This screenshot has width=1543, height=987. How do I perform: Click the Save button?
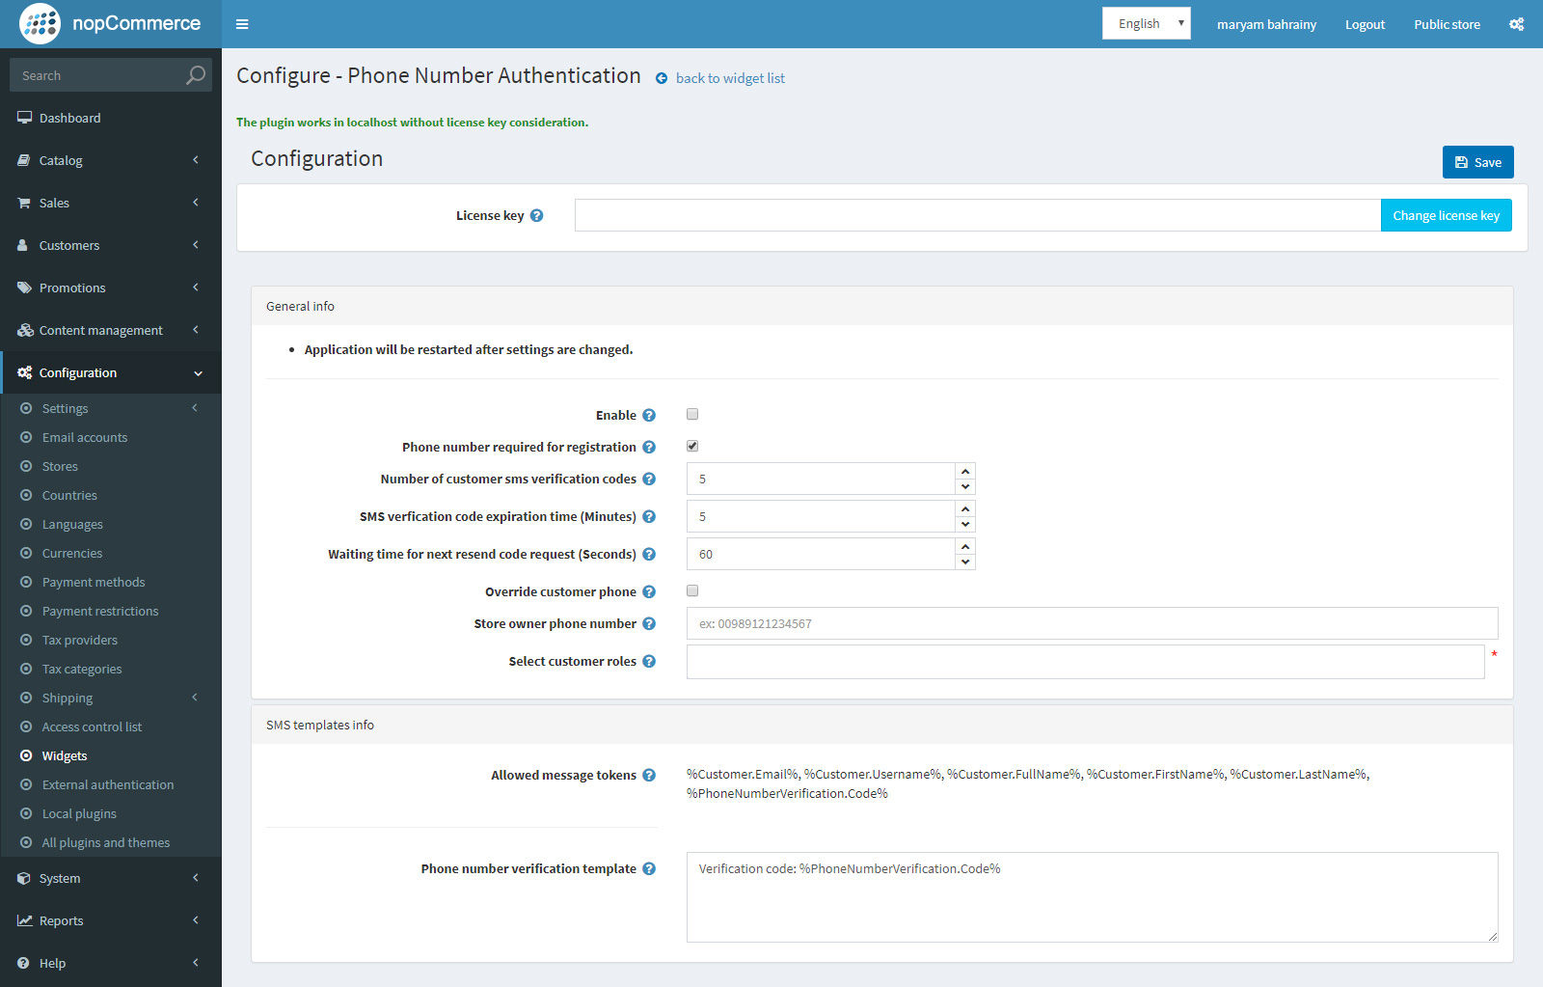tap(1477, 162)
